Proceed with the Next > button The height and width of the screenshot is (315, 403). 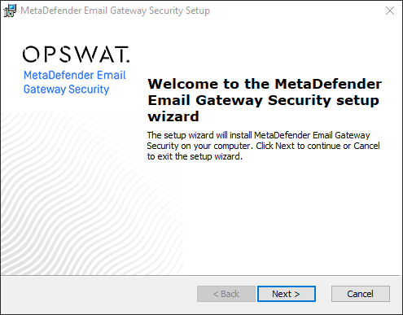click(287, 294)
